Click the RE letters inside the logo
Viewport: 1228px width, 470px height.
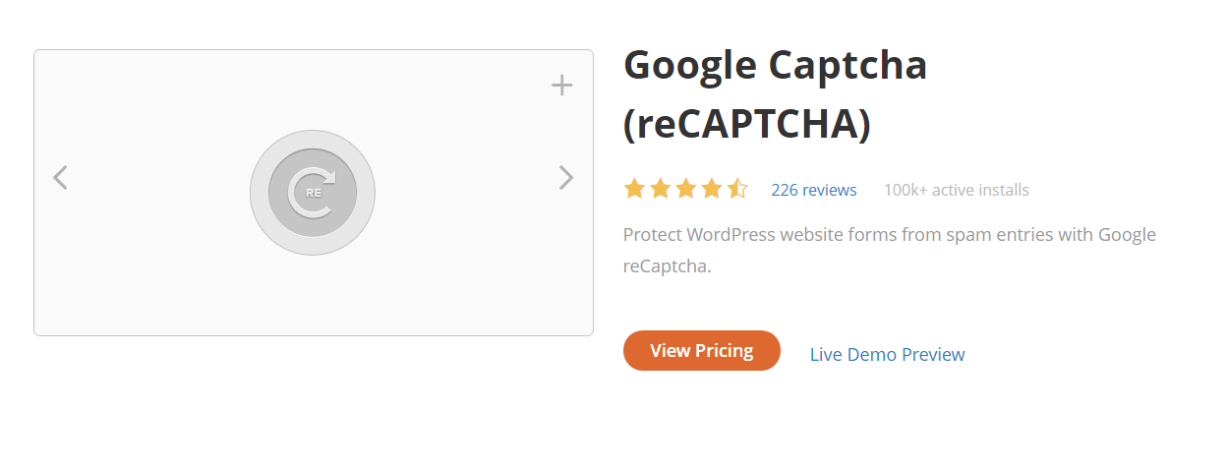pyautogui.click(x=314, y=193)
